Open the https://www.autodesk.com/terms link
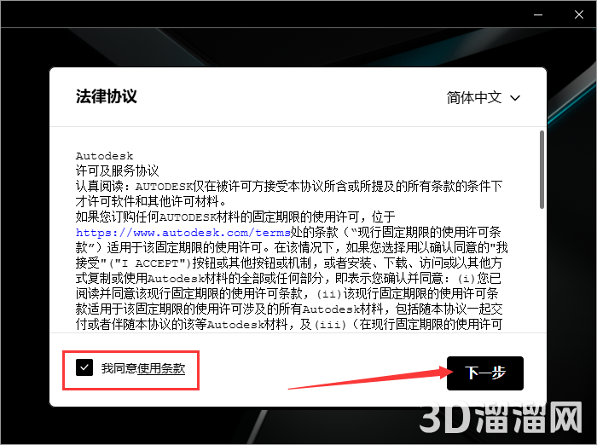This screenshot has width=597, height=445. pyautogui.click(x=183, y=232)
